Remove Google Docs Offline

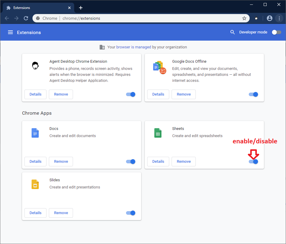point(184,94)
